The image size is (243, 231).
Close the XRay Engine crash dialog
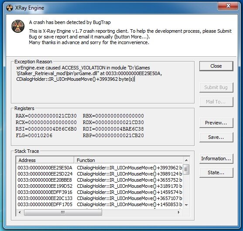pyautogui.click(x=228, y=6)
